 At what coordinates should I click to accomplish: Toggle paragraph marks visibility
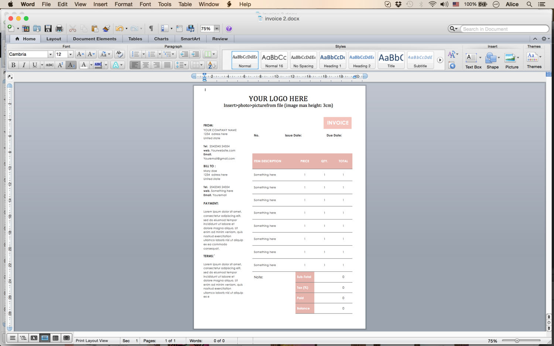click(151, 28)
